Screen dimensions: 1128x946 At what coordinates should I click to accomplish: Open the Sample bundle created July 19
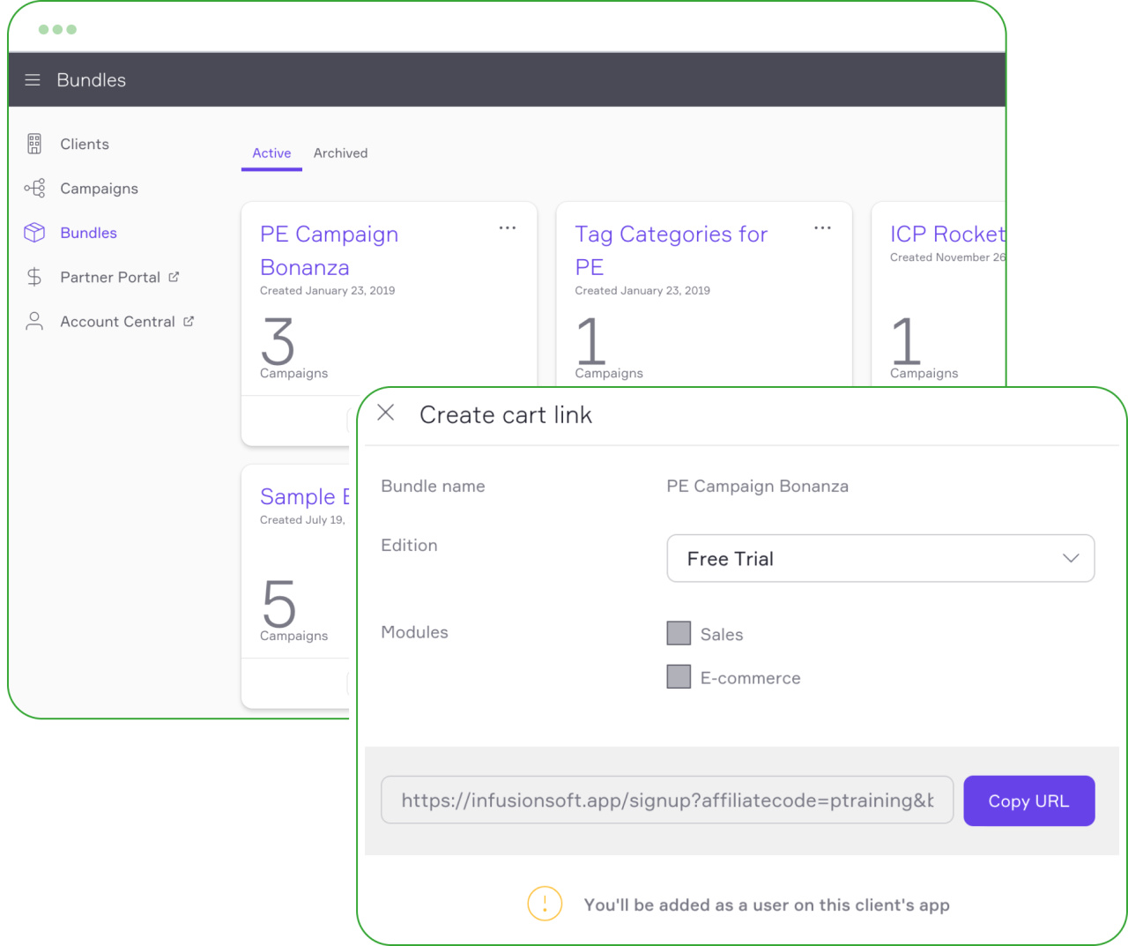click(x=305, y=496)
